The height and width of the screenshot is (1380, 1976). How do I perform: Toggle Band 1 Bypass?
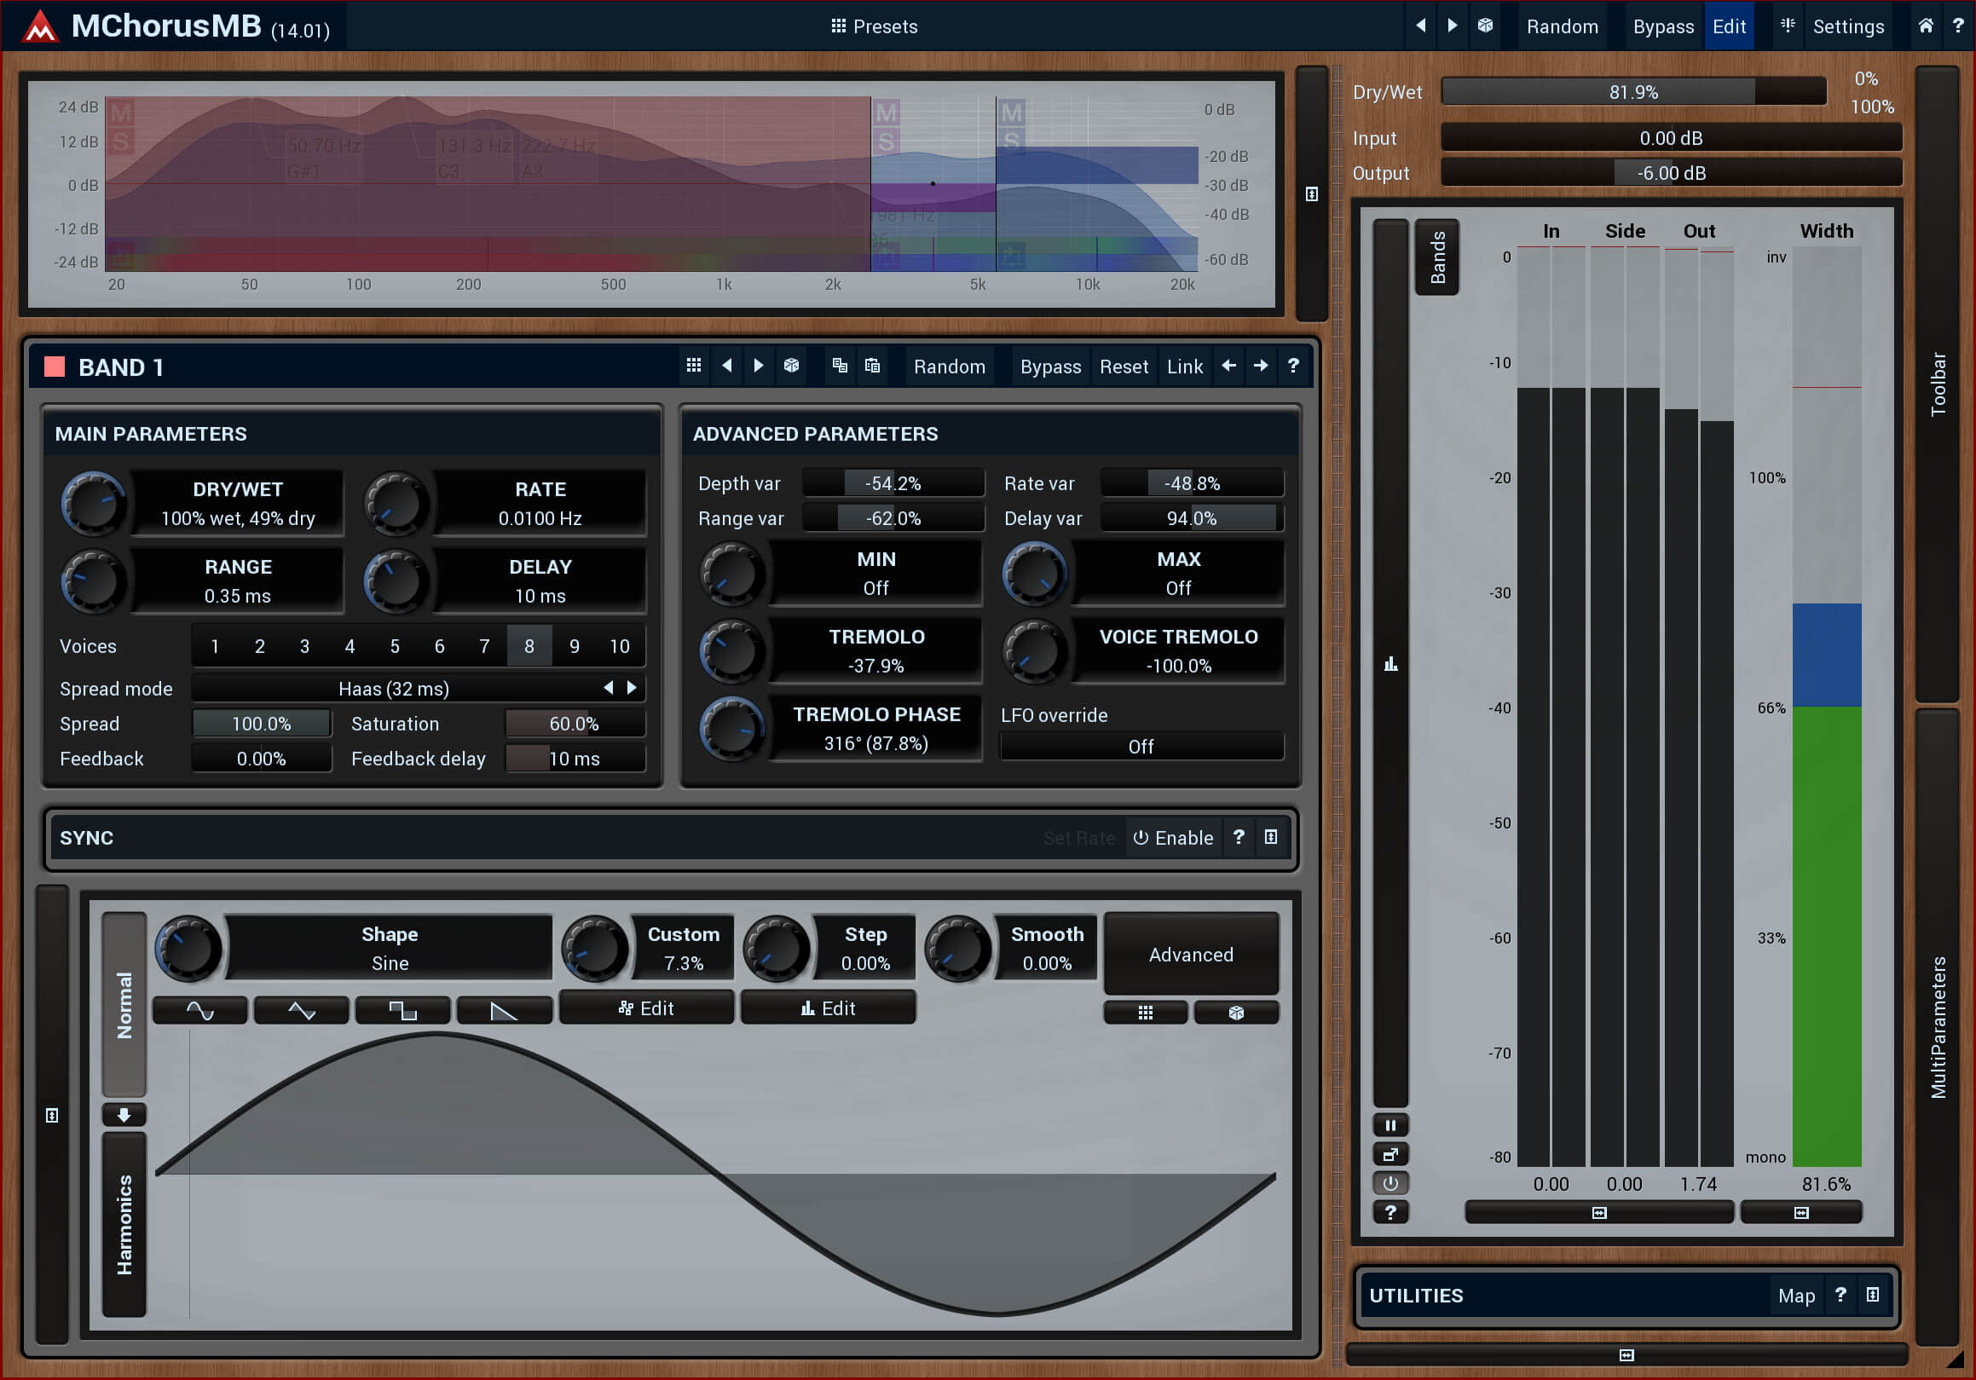(1050, 367)
